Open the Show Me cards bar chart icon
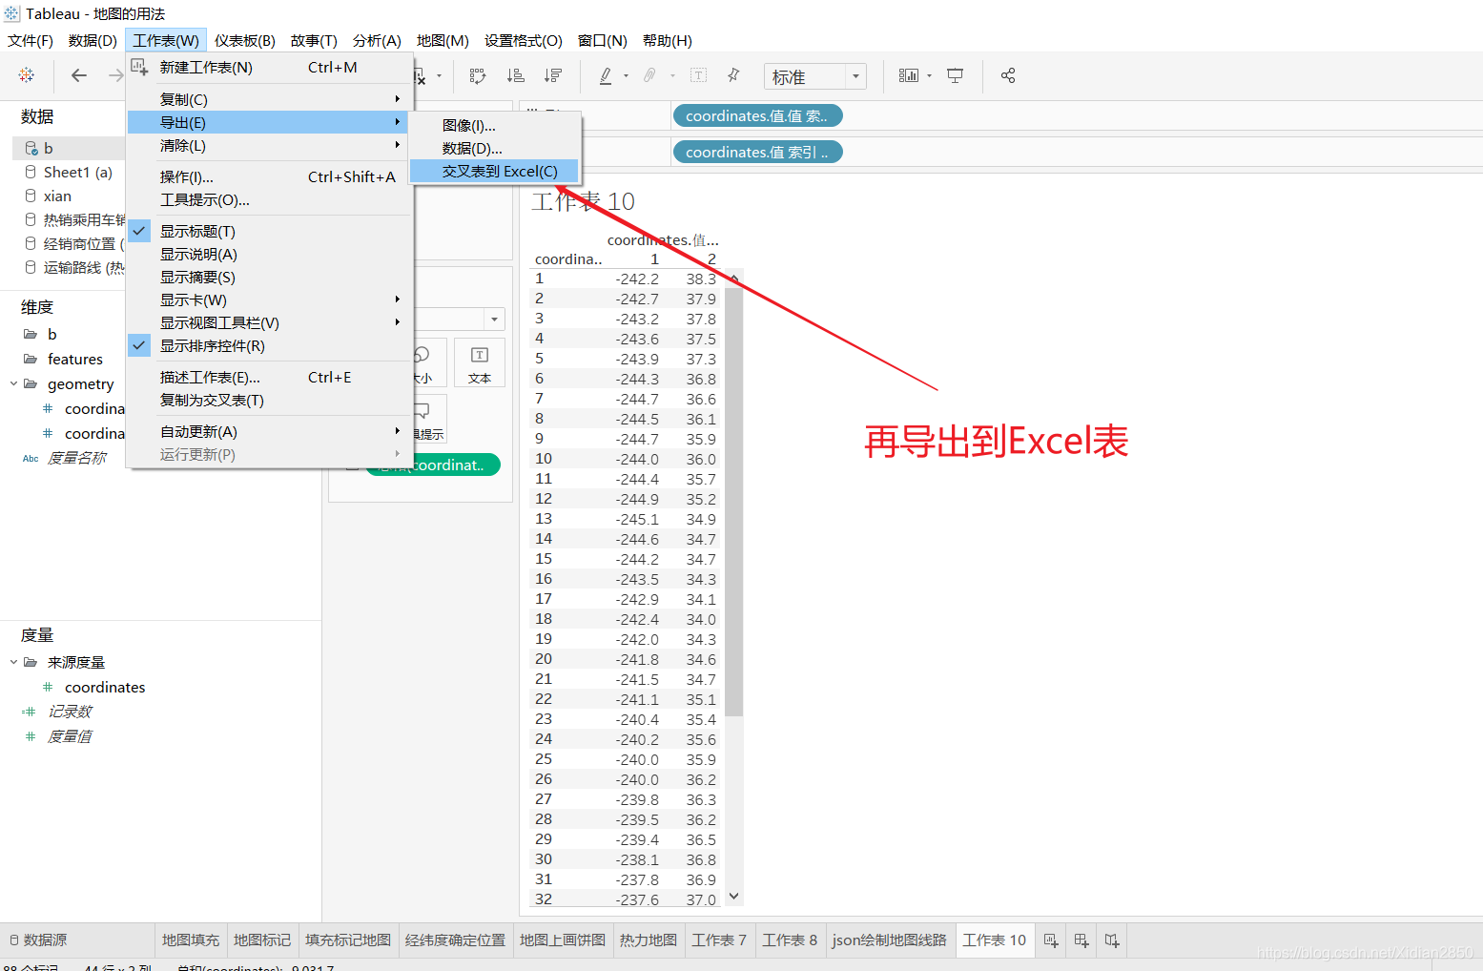This screenshot has height=971, width=1483. [909, 75]
